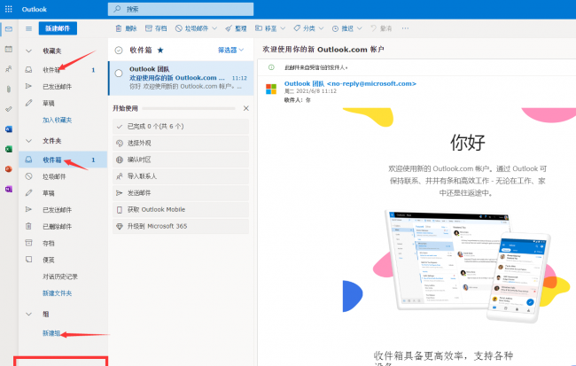This screenshot has width=576, height=366.
Task: Toggle select-all circle beside 收件箱 header
Action: point(119,50)
